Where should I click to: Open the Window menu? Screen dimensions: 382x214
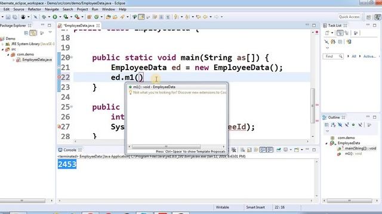pyautogui.click(x=109, y=10)
